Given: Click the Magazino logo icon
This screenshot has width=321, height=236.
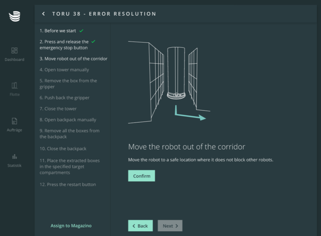Looking at the screenshot, I should (x=15, y=16).
